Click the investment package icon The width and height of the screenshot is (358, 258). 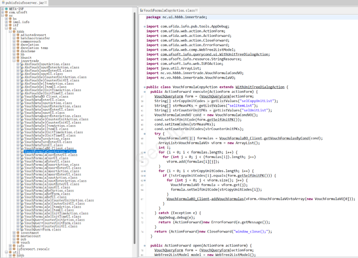point(18,233)
